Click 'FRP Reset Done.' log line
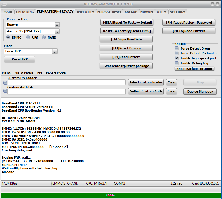This screenshot has width=222, height=199. (x=15, y=165)
